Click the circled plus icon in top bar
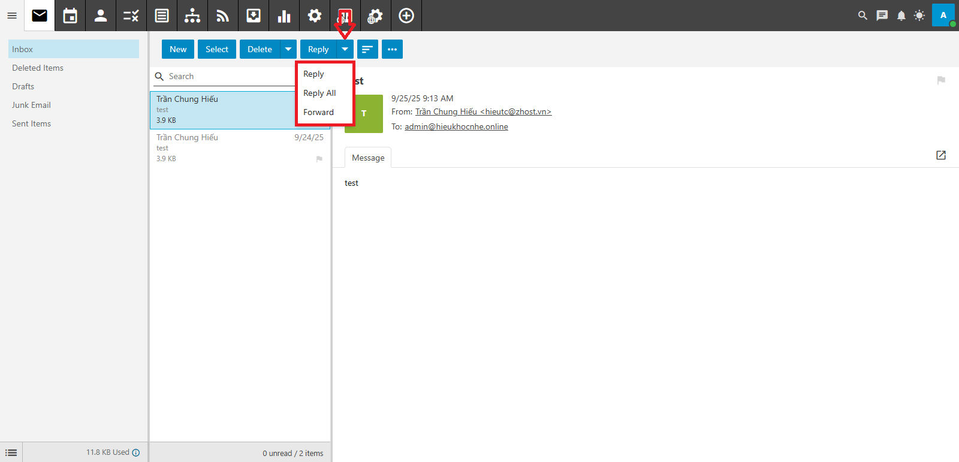This screenshot has height=462, width=959. [x=406, y=16]
